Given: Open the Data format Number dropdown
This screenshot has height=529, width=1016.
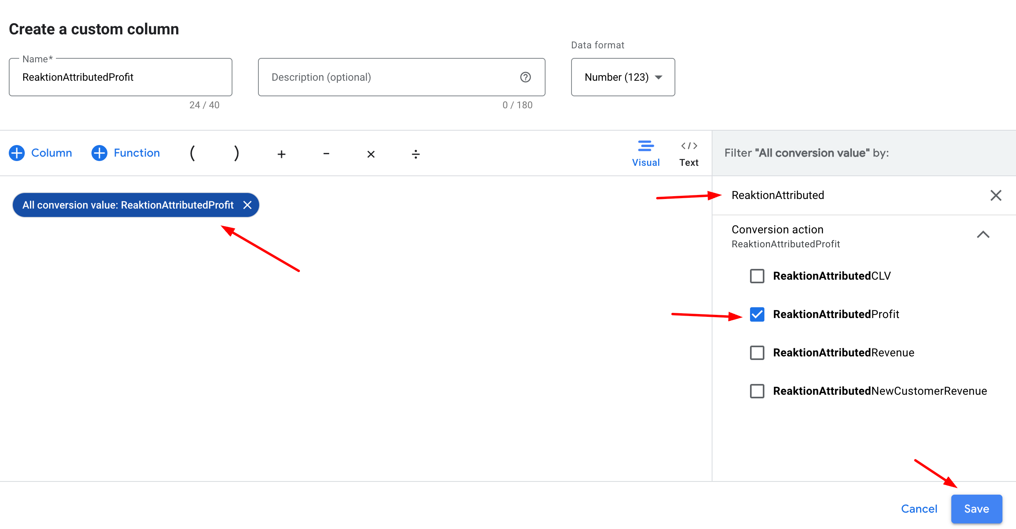Looking at the screenshot, I should [x=623, y=77].
